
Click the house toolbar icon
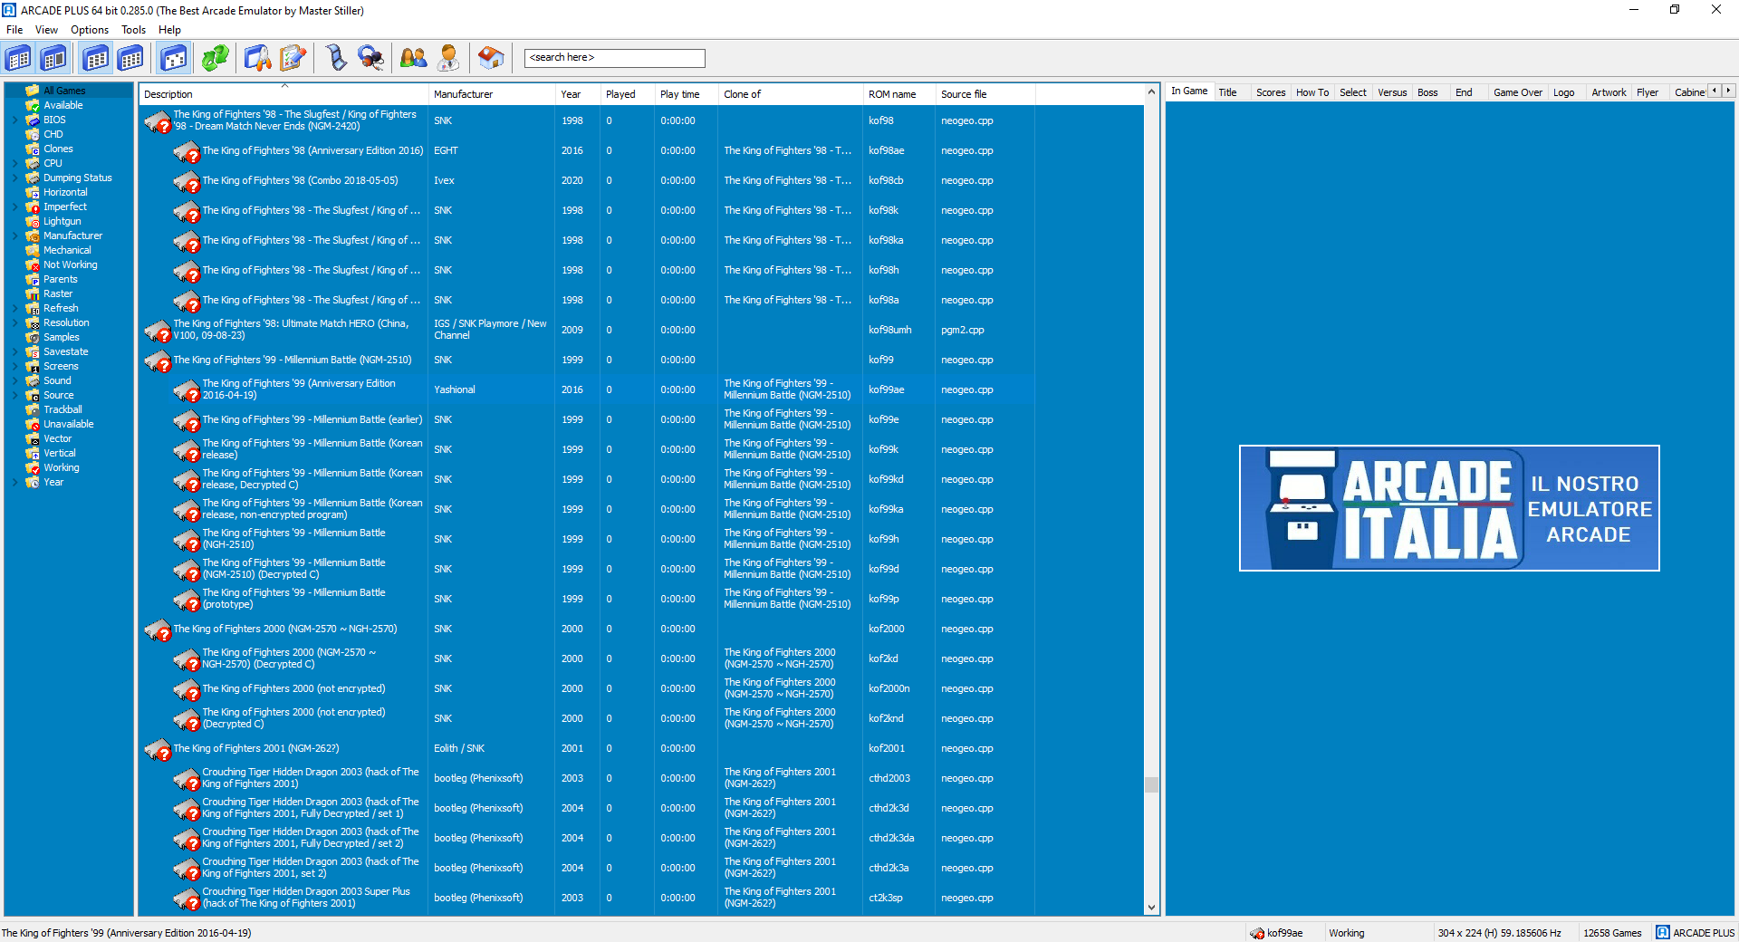tap(491, 58)
